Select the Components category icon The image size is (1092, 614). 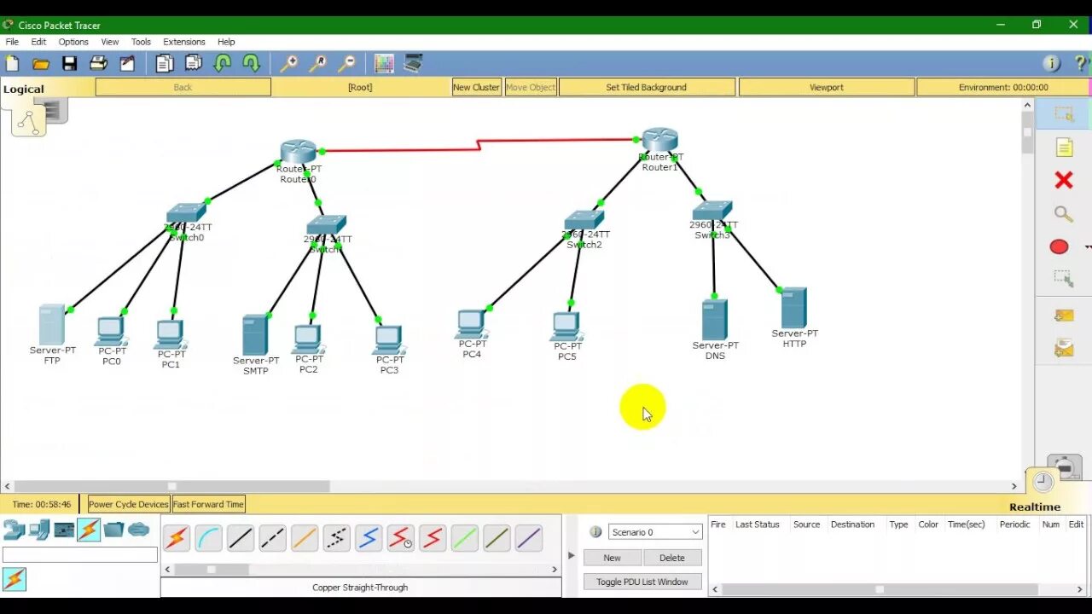pos(64,530)
